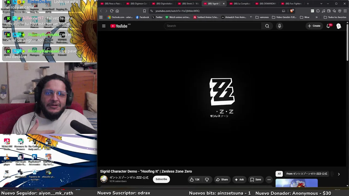Open the Twitter bookmark
The height and width of the screenshot is (196, 349).
pyautogui.click(x=157, y=17)
